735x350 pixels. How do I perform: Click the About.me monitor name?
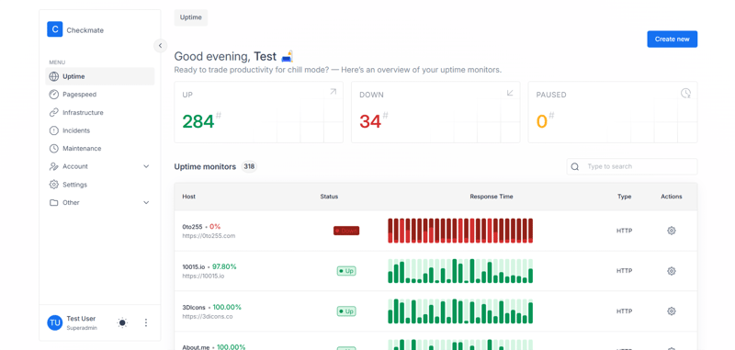pyautogui.click(x=197, y=347)
